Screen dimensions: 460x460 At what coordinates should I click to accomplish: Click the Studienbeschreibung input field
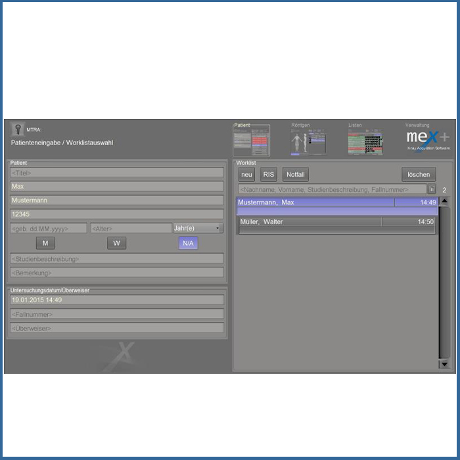point(117,259)
